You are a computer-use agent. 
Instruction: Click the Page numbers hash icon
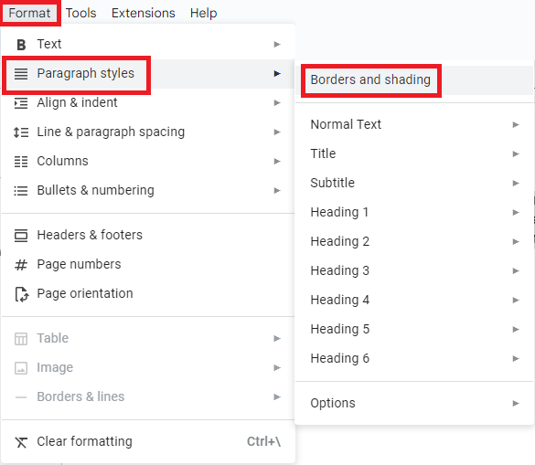[21, 265]
